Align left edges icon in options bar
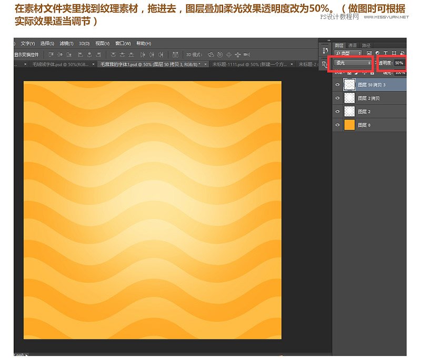421x359 pixels. coord(81,55)
